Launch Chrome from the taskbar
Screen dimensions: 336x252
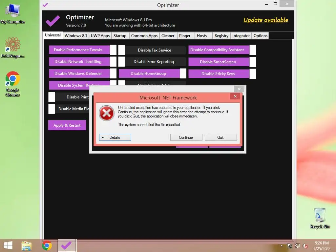click(47, 245)
